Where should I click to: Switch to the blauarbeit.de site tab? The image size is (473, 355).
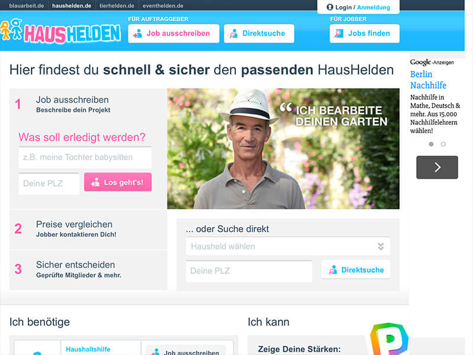[27, 6]
